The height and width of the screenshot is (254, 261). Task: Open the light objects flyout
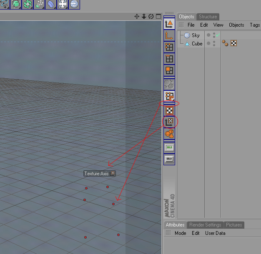pyautogui.click(x=63, y=4)
